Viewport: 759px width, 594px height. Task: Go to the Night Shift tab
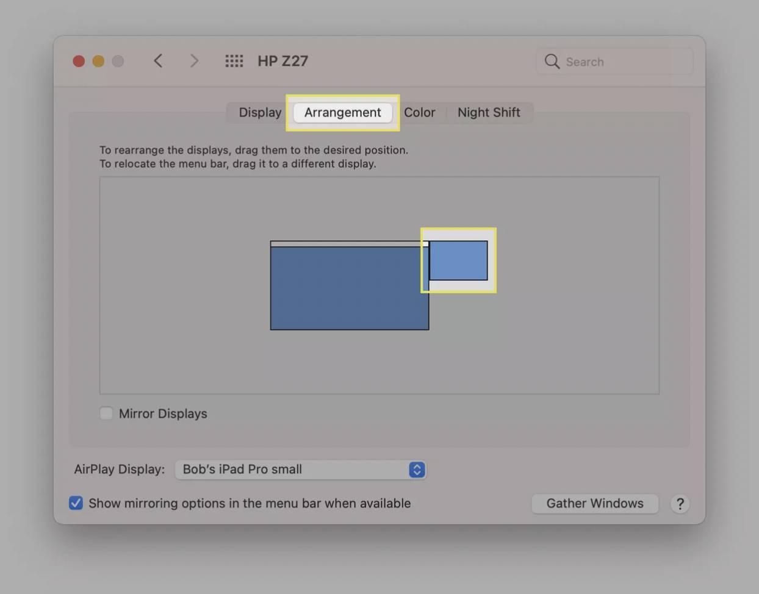[489, 113]
